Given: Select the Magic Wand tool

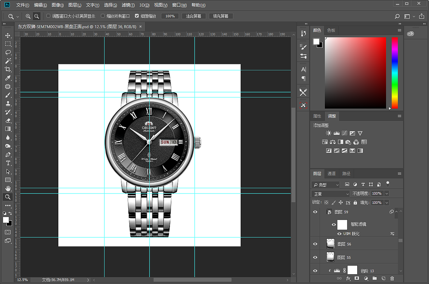Looking at the screenshot, I should (8, 61).
